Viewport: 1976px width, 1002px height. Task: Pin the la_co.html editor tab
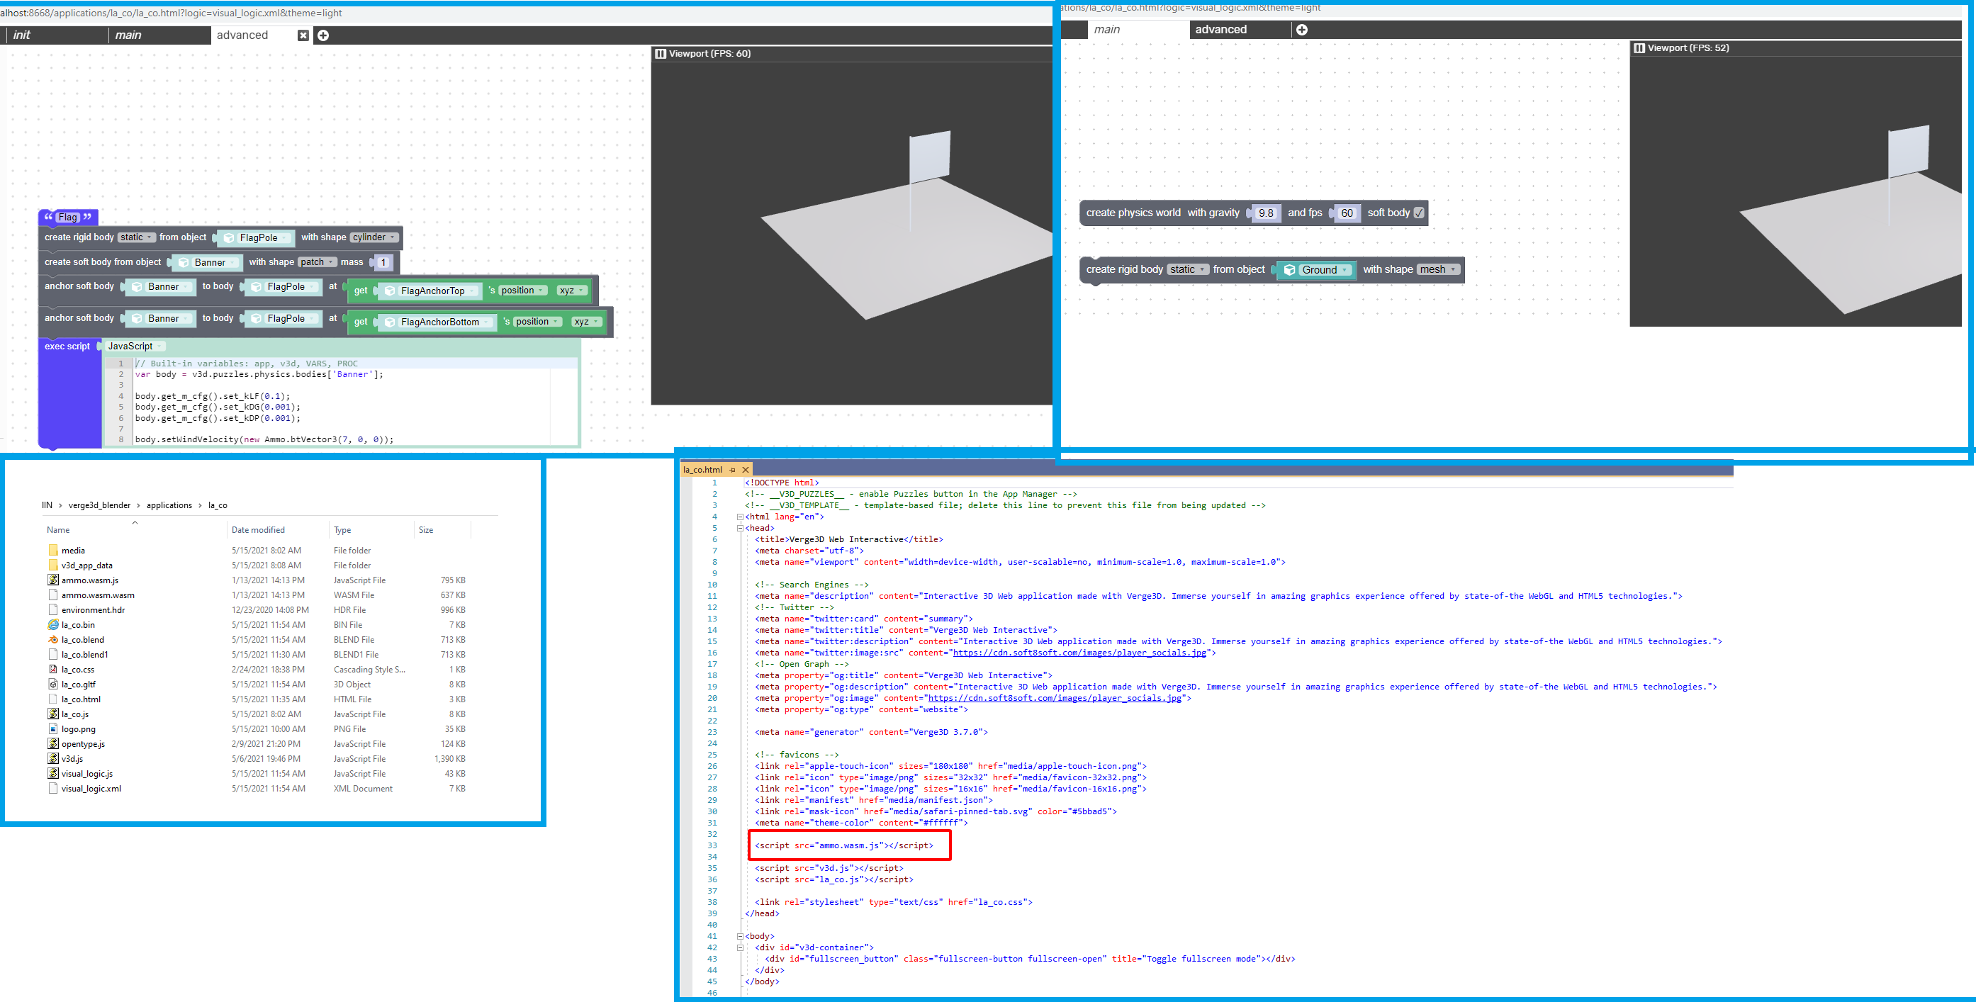click(733, 470)
